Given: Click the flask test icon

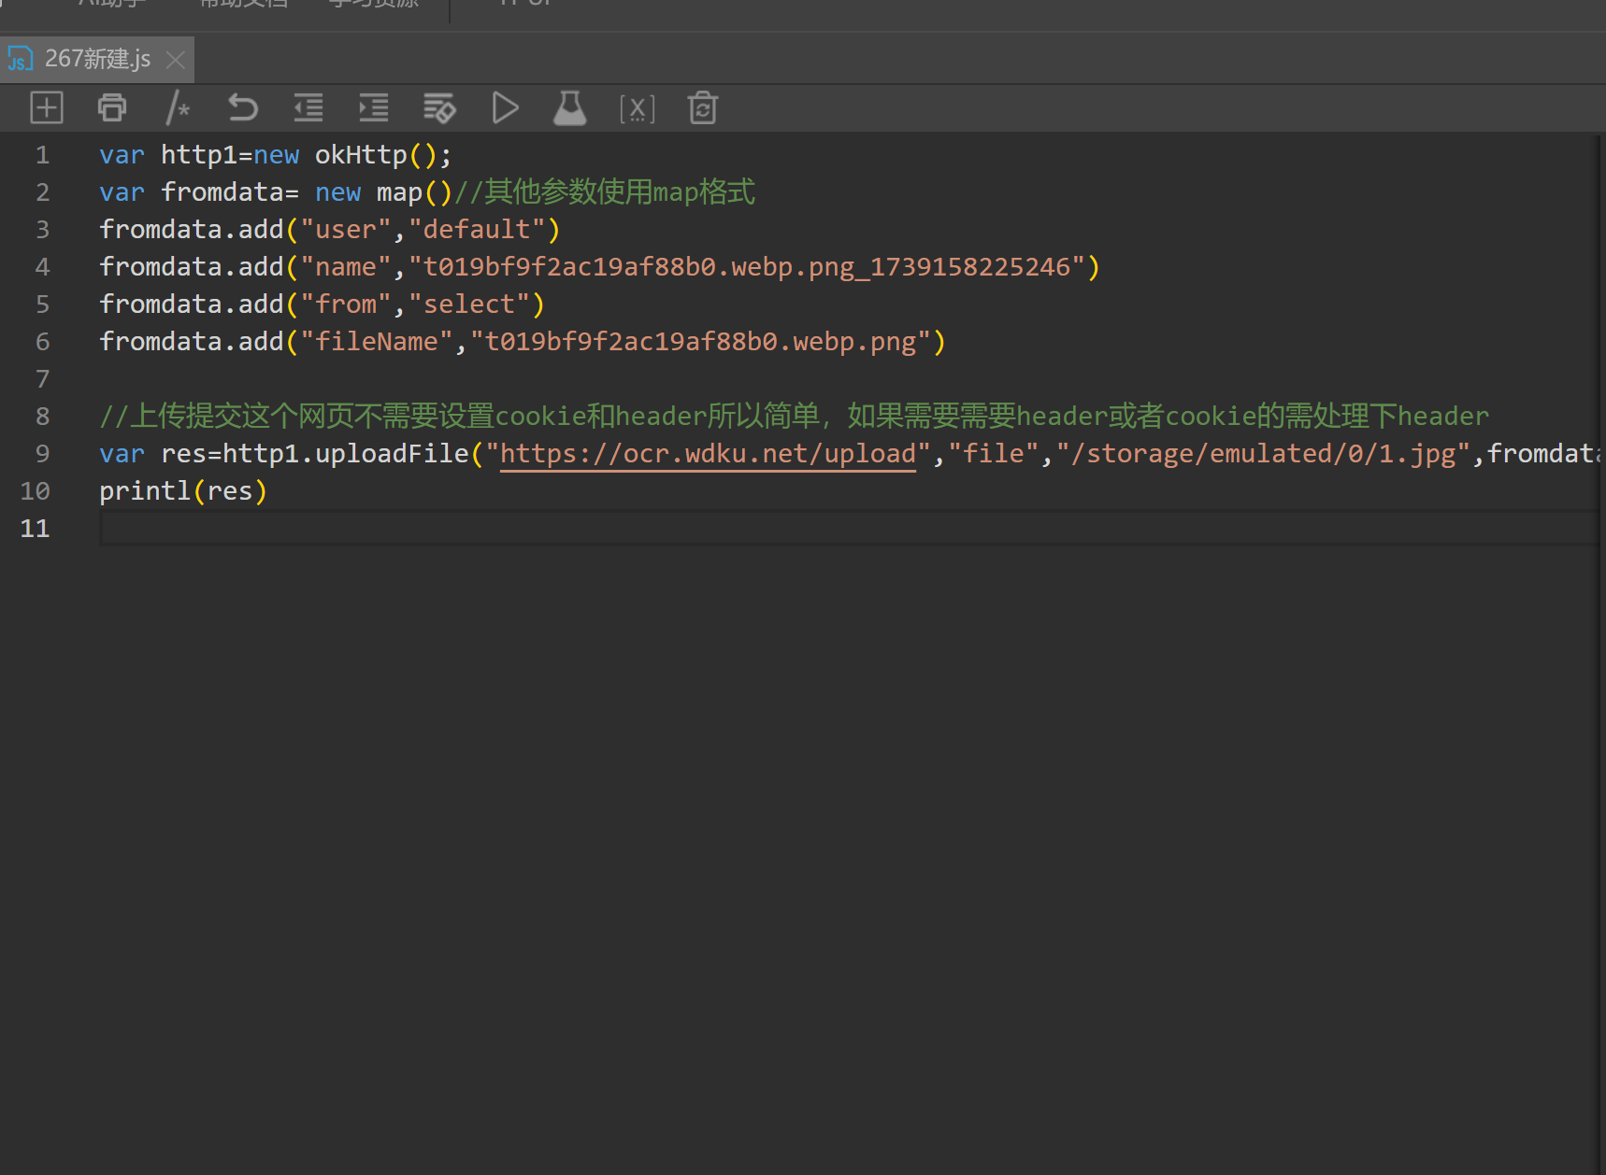Looking at the screenshot, I should [x=569, y=108].
